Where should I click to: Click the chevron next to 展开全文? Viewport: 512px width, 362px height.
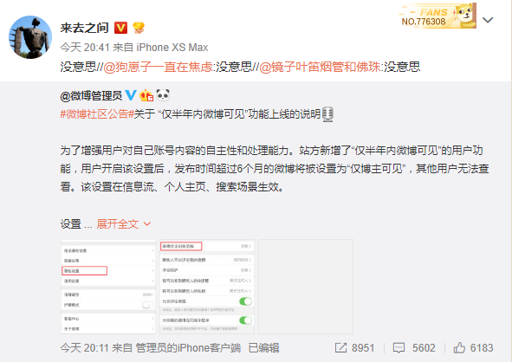point(147,224)
